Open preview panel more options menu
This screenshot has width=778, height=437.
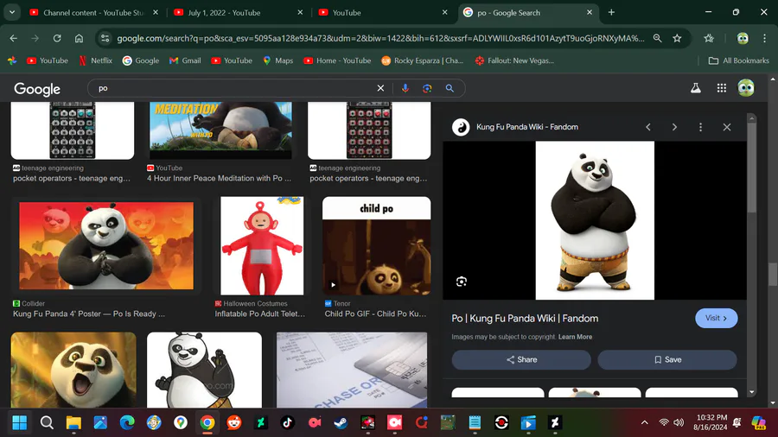700,127
